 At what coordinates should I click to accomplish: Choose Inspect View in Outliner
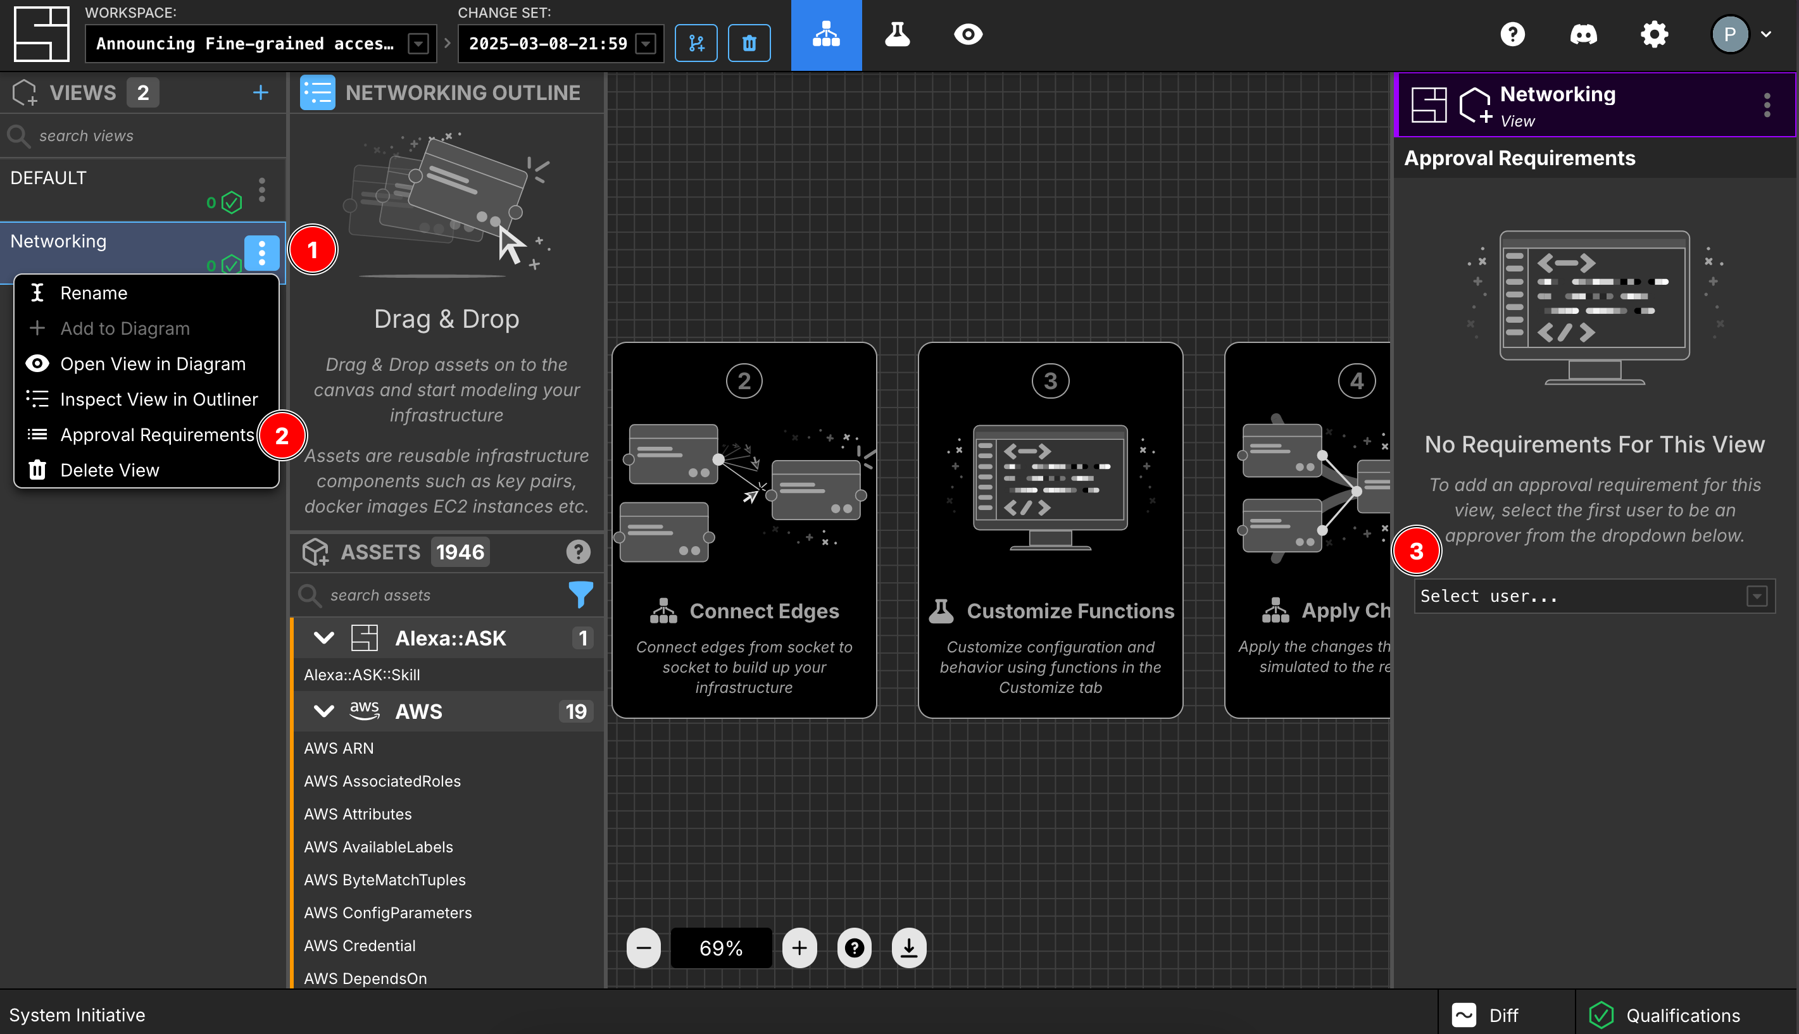(146, 399)
